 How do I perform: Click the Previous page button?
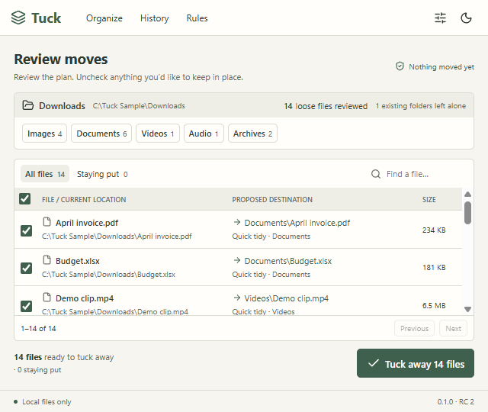414,328
